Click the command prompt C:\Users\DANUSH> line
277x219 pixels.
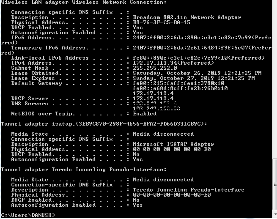[x=28, y=215]
